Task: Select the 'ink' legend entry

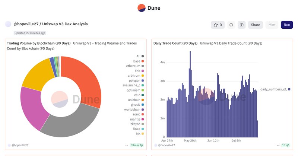Action: pyautogui.click(x=140, y=134)
